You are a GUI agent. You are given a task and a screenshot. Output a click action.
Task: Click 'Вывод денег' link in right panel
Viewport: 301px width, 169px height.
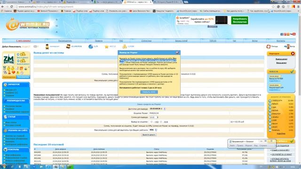tap(281, 59)
